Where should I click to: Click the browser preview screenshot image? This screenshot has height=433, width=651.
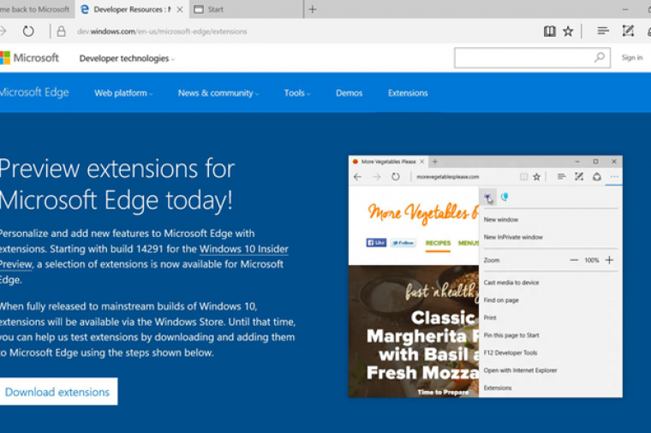pos(486,276)
